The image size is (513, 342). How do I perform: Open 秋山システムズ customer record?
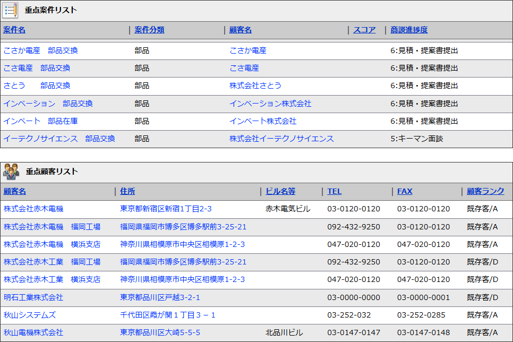30,315
